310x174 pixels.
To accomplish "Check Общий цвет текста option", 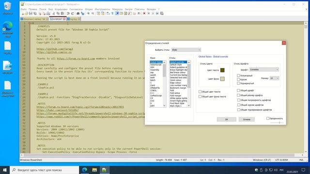I will tap(200, 92).
